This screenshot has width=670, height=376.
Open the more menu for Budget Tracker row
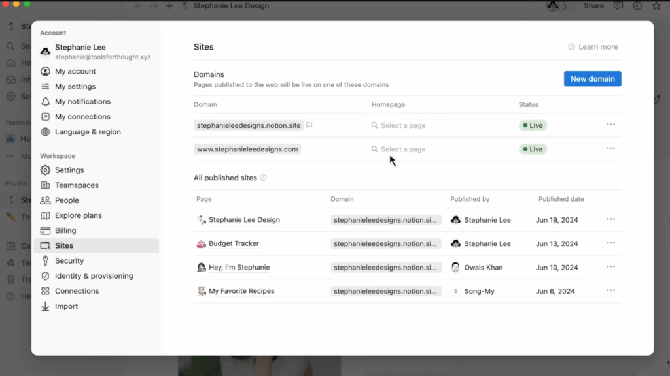(x=610, y=243)
